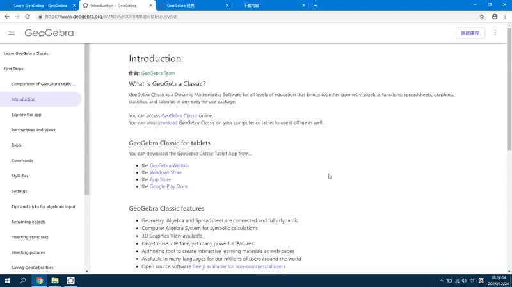
Task: Open the hamburger menu icon
Action: click(12, 33)
